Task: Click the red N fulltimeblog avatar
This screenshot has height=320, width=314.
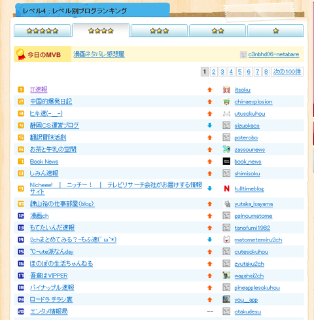Action: [226, 188]
